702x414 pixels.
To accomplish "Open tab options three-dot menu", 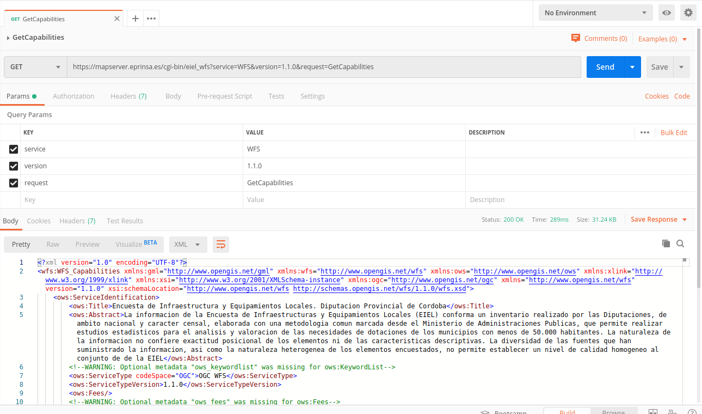I will pos(151,19).
